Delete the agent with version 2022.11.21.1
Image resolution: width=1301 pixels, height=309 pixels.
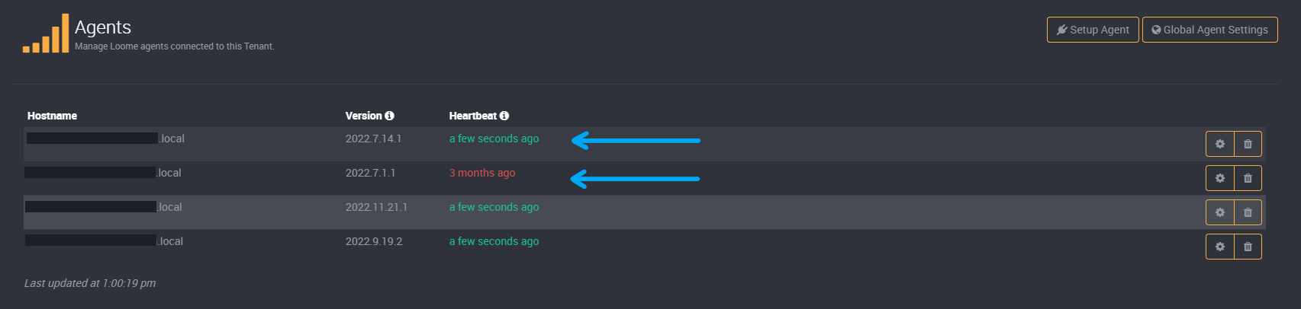click(x=1248, y=212)
